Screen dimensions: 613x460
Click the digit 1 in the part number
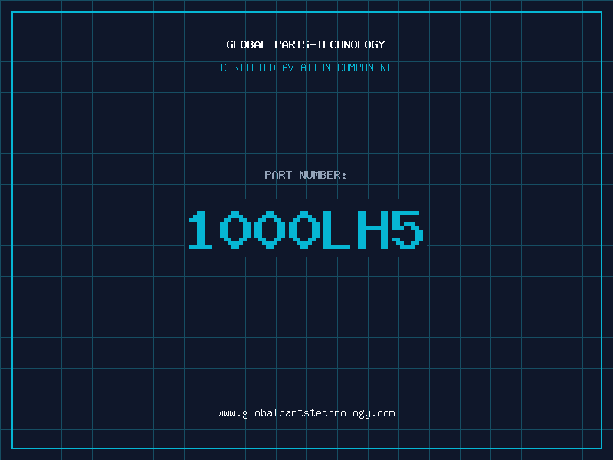click(x=201, y=230)
